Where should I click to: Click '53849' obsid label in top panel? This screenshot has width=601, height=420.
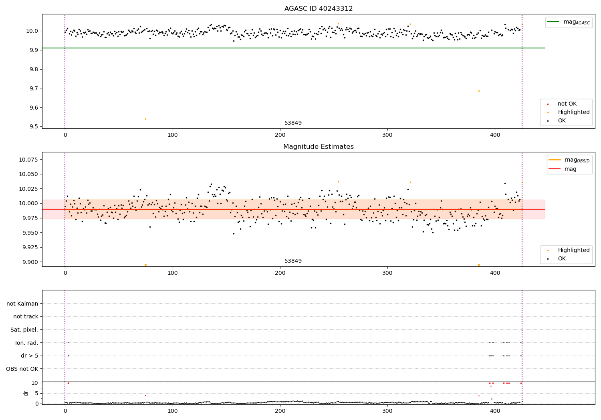293,123
